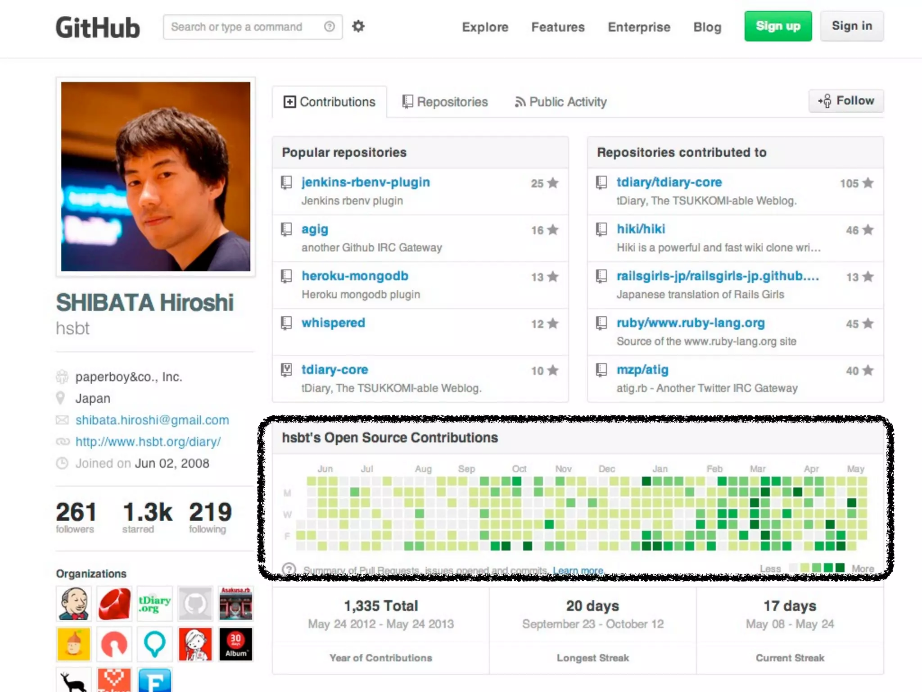This screenshot has height=692, width=922.
Task: Open the heroku-mongodb repository link
Action: 355,276
